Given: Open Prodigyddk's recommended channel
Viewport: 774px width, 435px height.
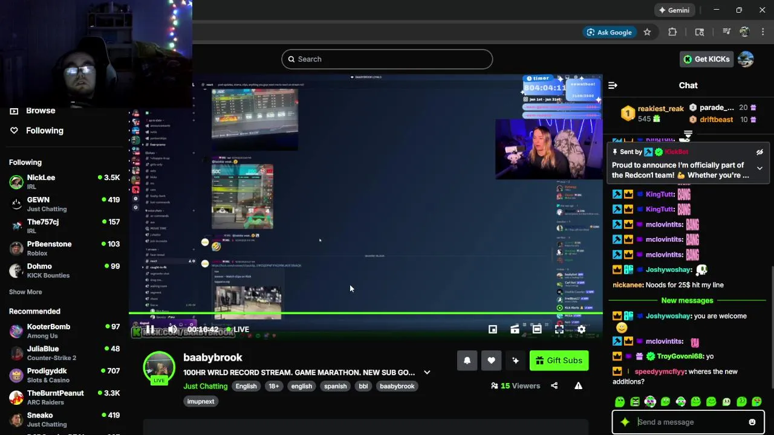Looking at the screenshot, I should tap(65, 375).
